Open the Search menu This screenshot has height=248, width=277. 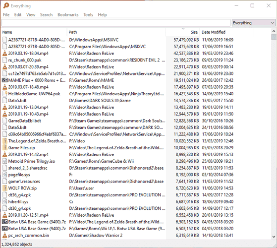(x=46, y=15)
